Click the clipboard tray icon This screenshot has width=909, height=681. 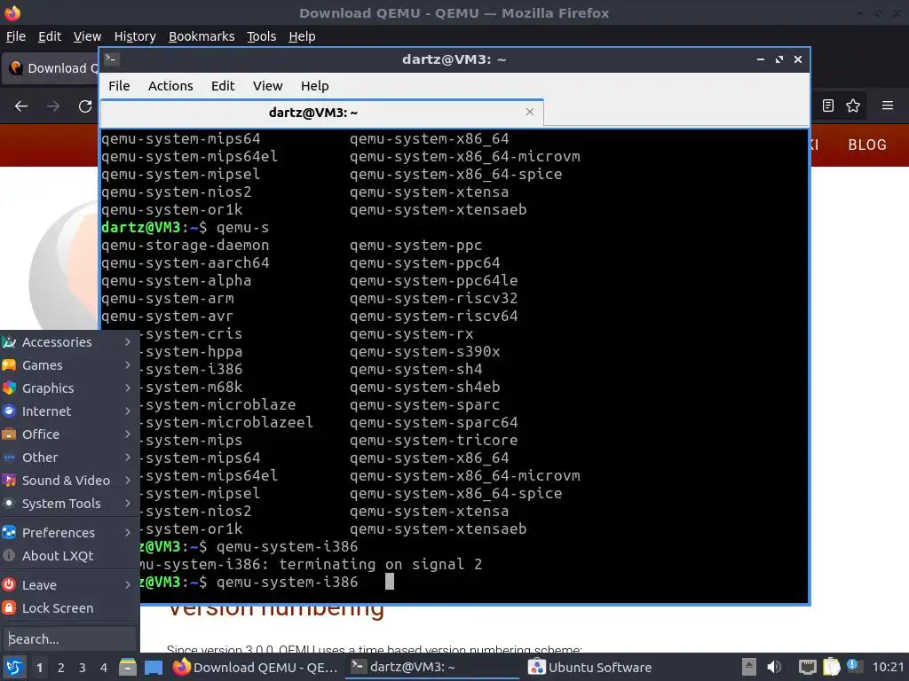[831, 667]
